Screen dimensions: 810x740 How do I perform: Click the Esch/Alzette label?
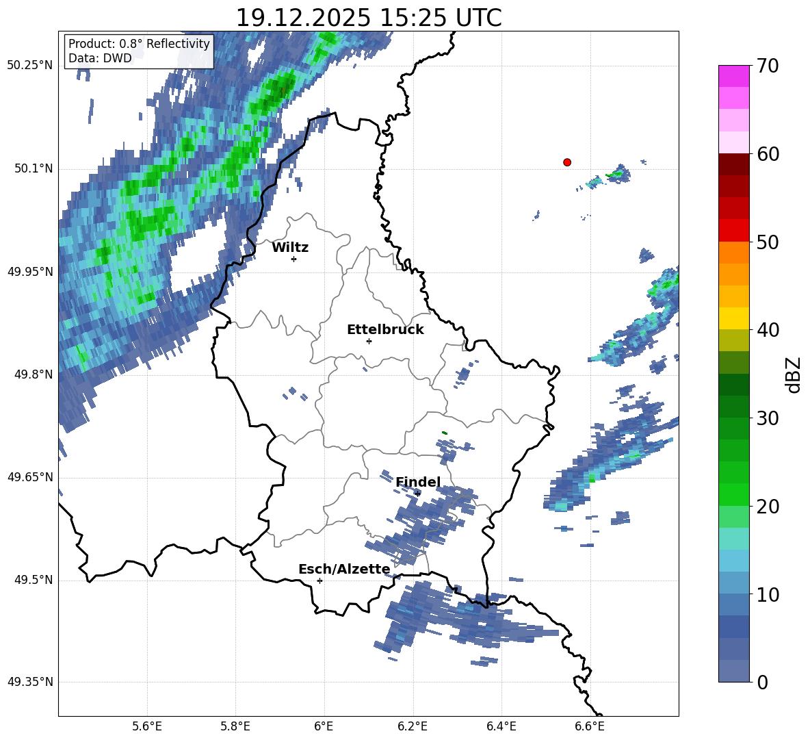coord(344,569)
